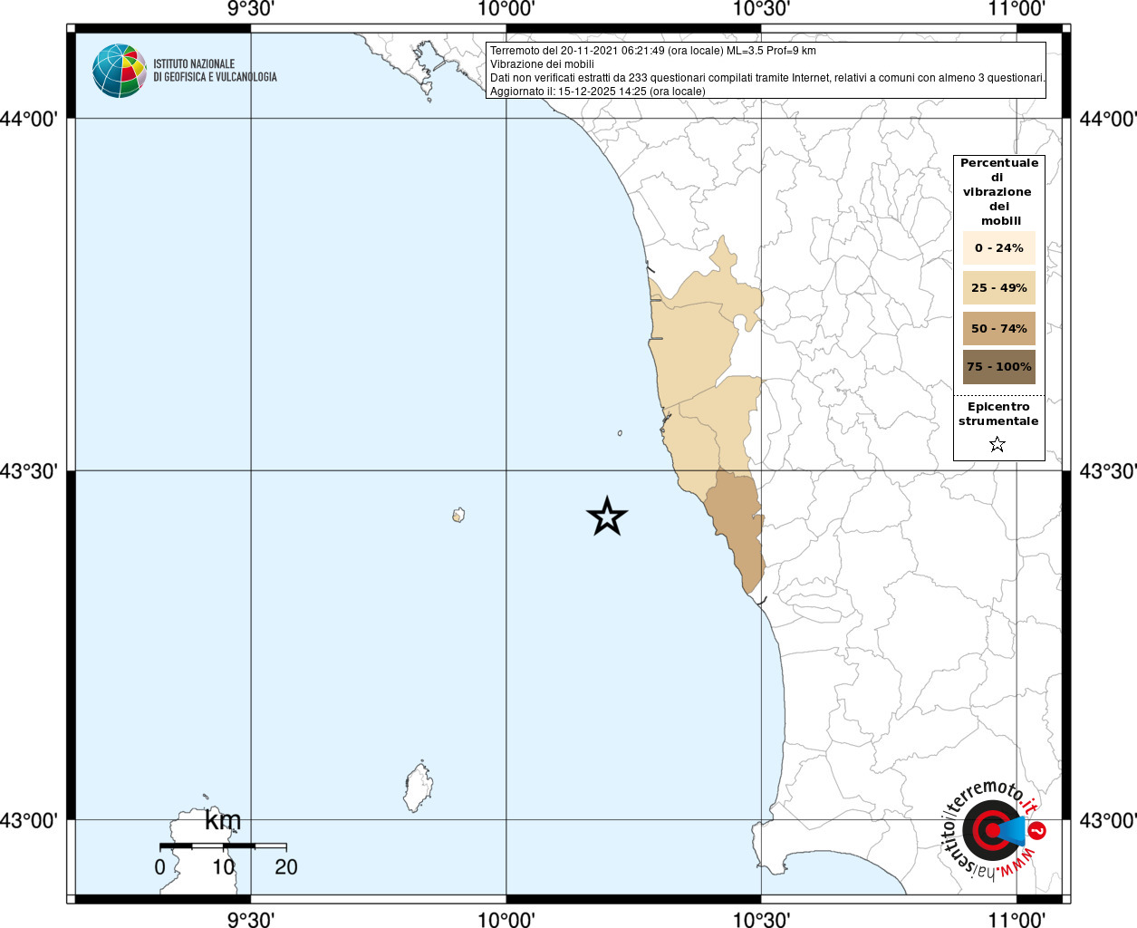Viewport: 1137px width, 928px height.
Task: Click the 'Terremoto del 20-11-2021' header line
Action: coord(652,51)
